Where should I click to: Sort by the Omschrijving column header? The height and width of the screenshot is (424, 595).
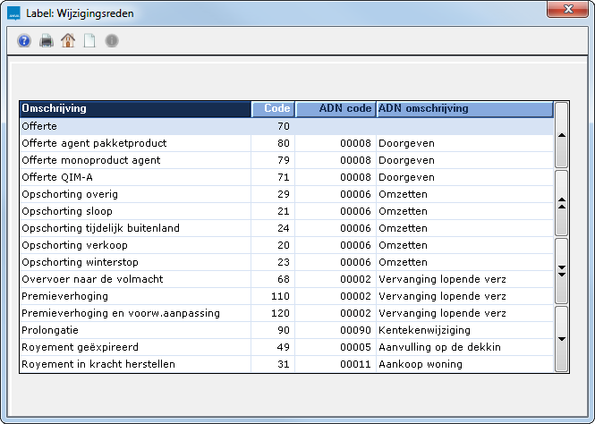(134, 109)
